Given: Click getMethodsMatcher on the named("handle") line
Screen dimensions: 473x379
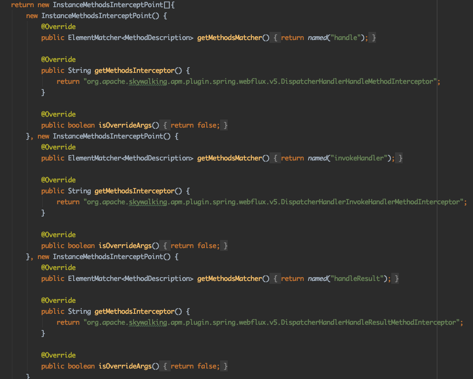Looking at the screenshot, I should [x=229, y=38].
